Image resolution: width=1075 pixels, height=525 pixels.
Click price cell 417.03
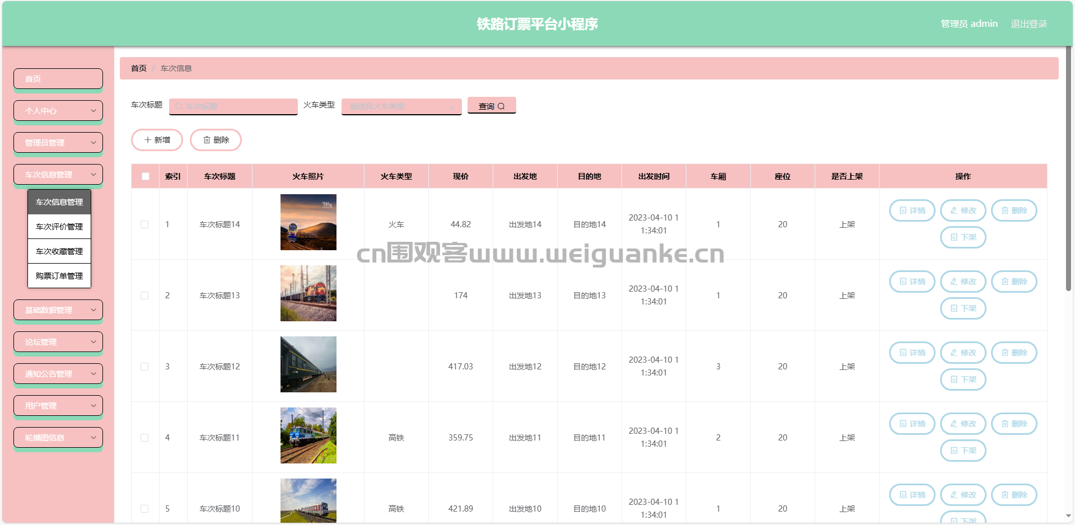(461, 367)
